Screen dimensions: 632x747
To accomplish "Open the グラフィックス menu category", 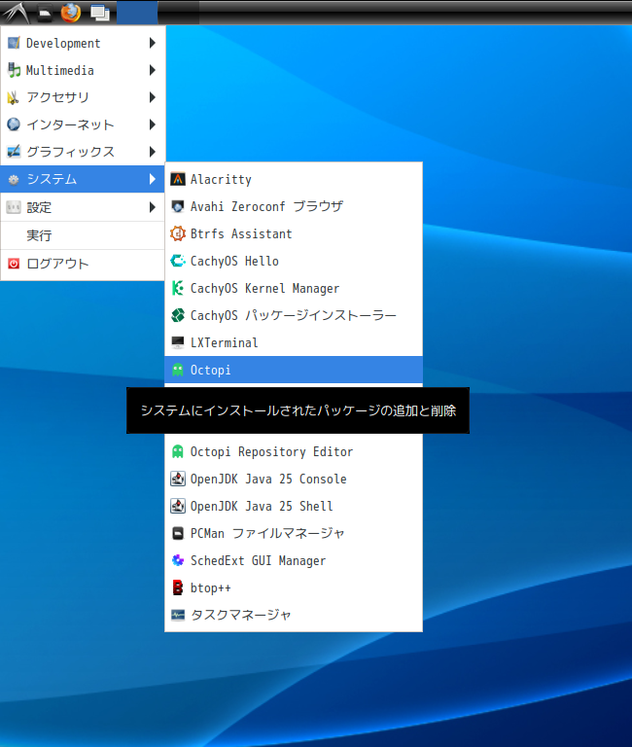I will tap(83, 152).
